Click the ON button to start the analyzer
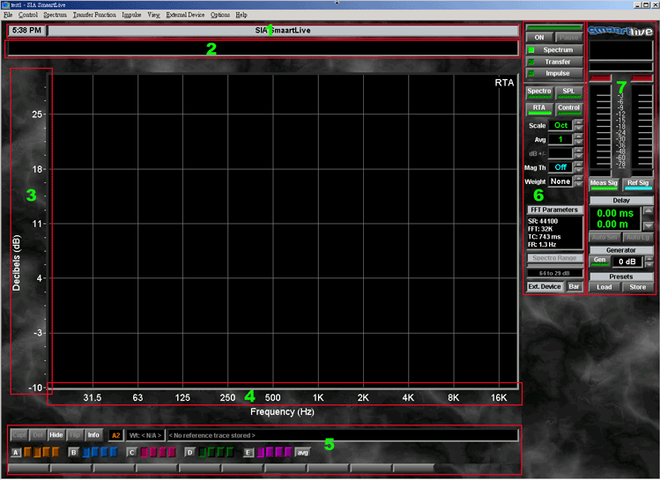The width and height of the screenshot is (660, 480). 539,38
